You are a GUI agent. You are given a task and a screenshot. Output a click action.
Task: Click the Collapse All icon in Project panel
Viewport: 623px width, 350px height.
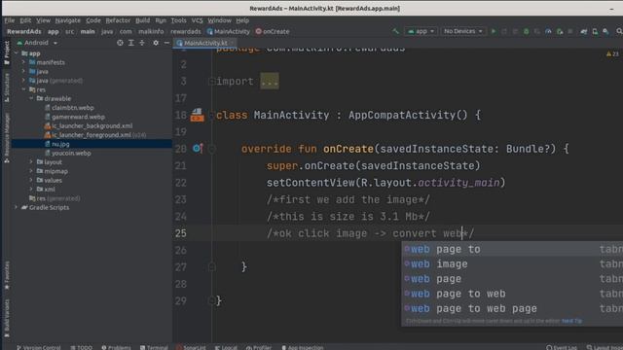(x=142, y=43)
